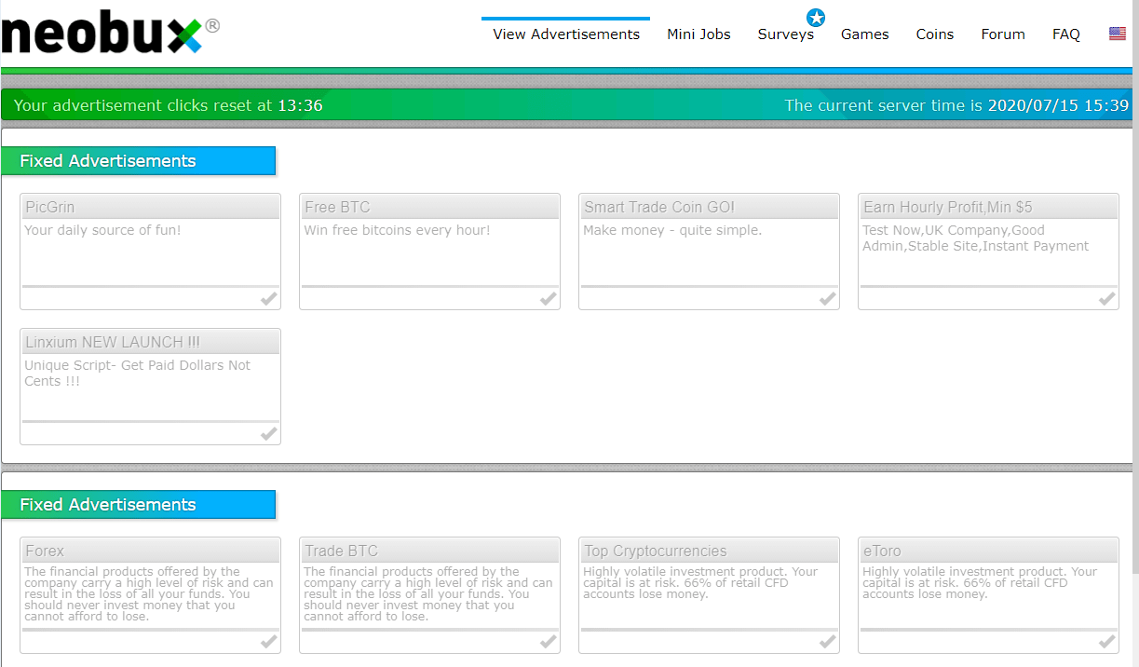Navigate to the Games section

click(x=864, y=34)
